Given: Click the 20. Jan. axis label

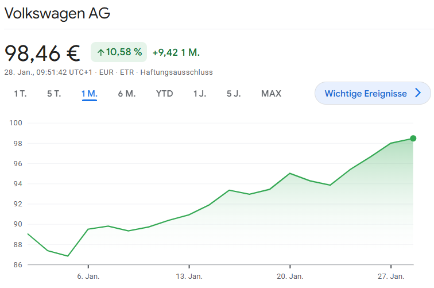Looking at the screenshot, I should pyautogui.click(x=290, y=277).
